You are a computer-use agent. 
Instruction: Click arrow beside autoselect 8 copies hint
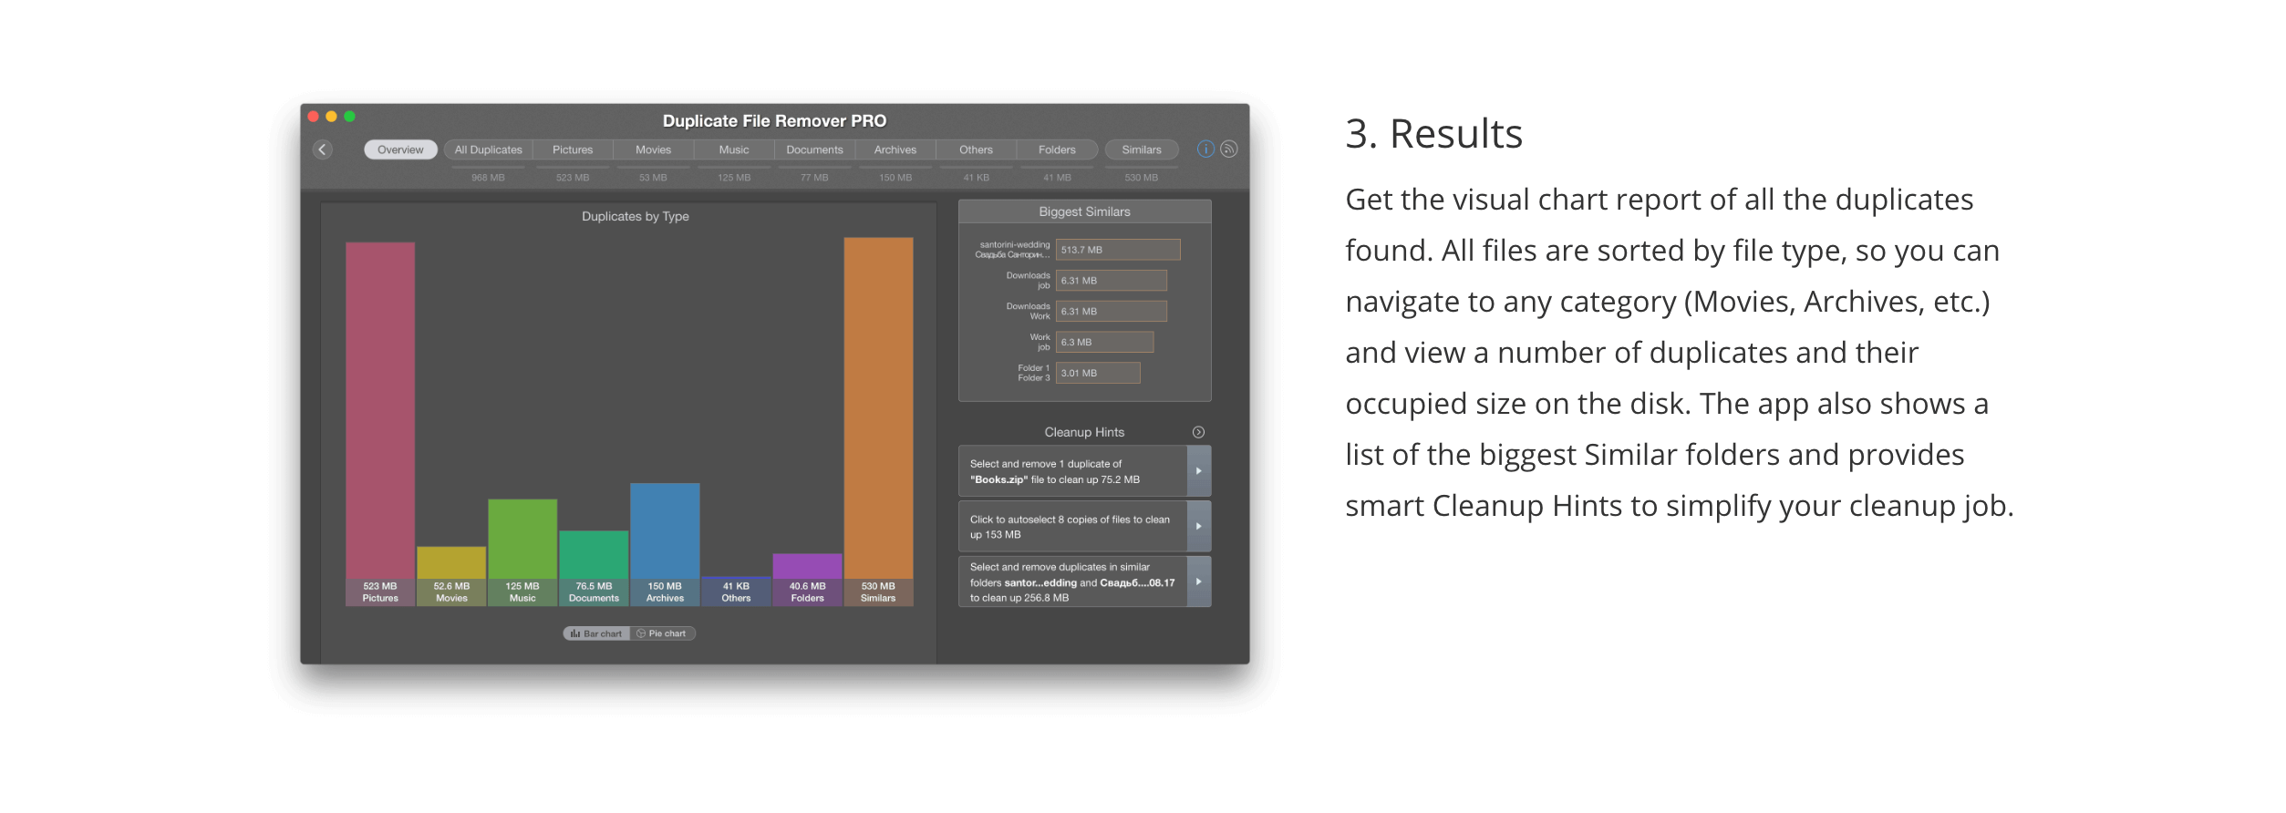1199,527
